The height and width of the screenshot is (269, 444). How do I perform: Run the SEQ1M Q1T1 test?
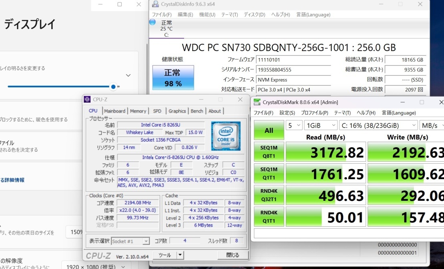(x=269, y=173)
